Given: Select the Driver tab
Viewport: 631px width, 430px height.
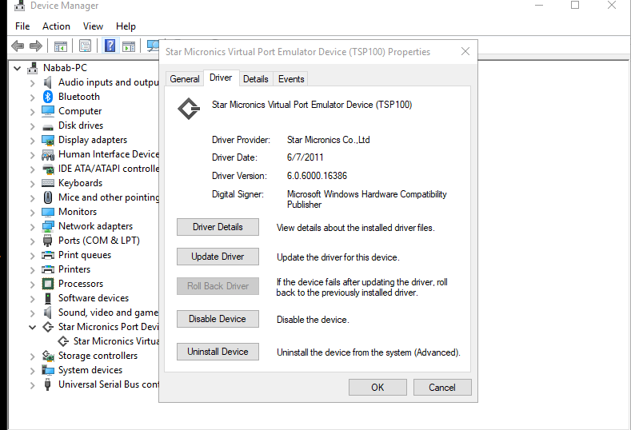Looking at the screenshot, I should [221, 78].
